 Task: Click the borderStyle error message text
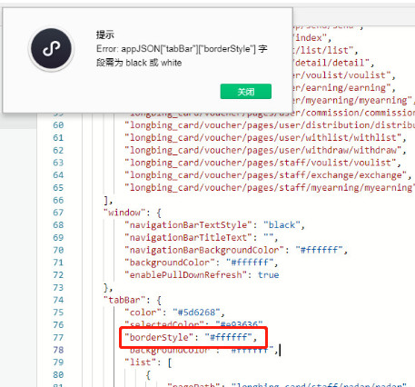pos(182,55)
